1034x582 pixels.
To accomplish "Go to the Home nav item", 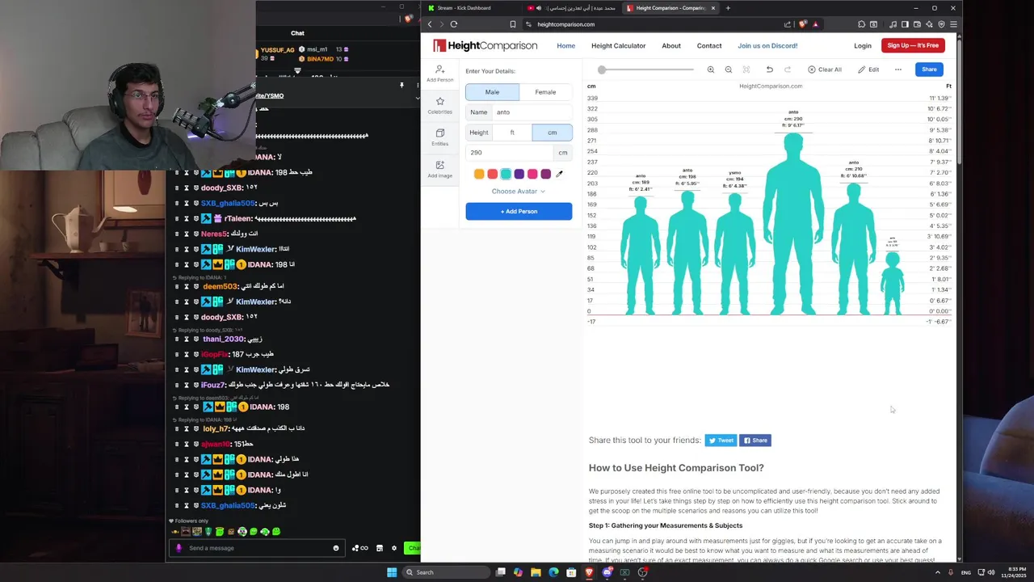I will pos(565,46).
